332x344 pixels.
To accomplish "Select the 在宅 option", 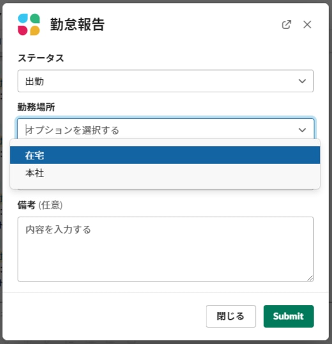I will click(x=165, y=155).
